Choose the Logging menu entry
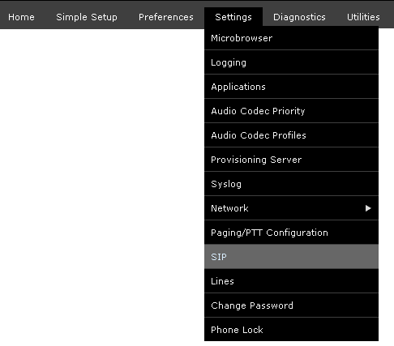This screenshot has height=346, width=394. pos(291,62)
